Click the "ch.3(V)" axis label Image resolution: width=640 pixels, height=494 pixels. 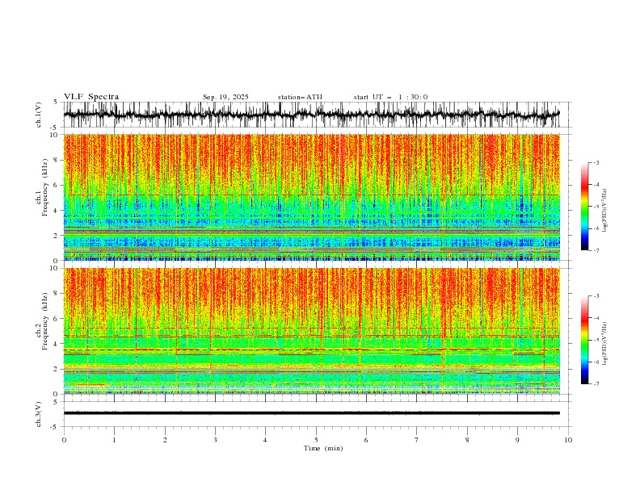click(39, 414)
